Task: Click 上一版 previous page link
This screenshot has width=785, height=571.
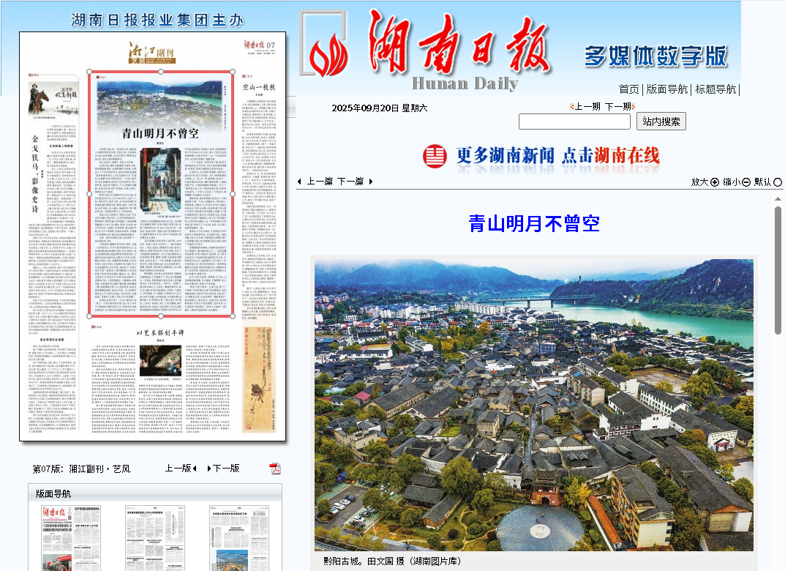Action: [x=179, y=469]
